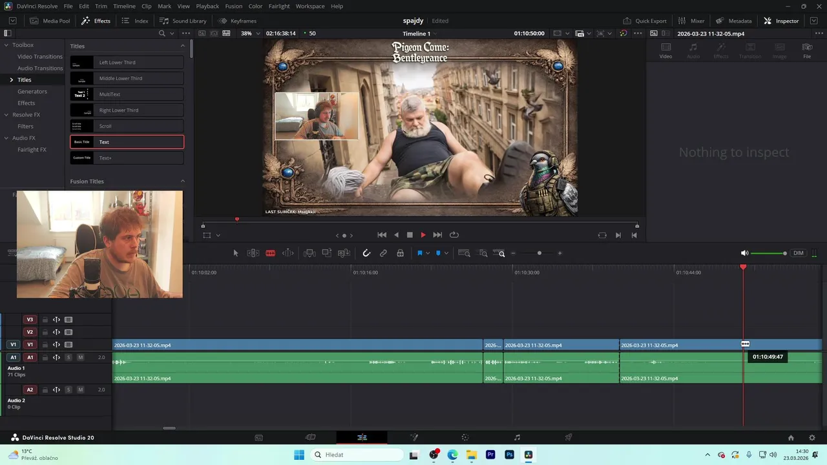Lock the V3 video track
Screen dimensions: 827x465
point(45,320)
